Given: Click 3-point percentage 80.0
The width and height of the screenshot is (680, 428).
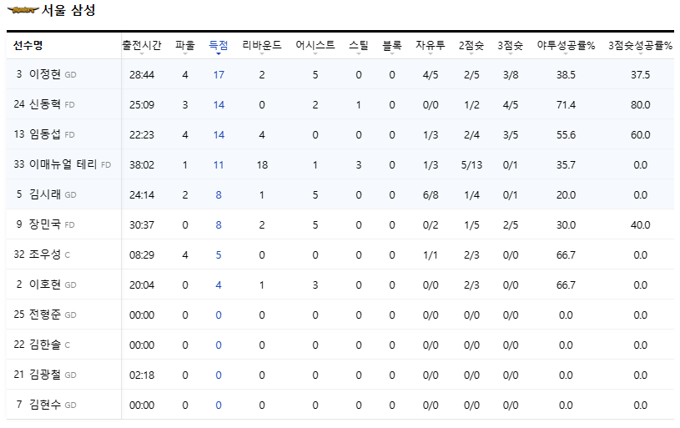Looking at the screenshot, I should (641, 104).
